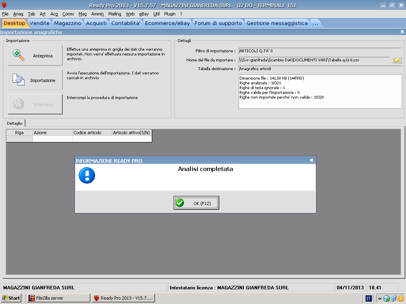Click the orange info tray icon
The height and width of the screenshot is (304, 406).
[400, 298]
